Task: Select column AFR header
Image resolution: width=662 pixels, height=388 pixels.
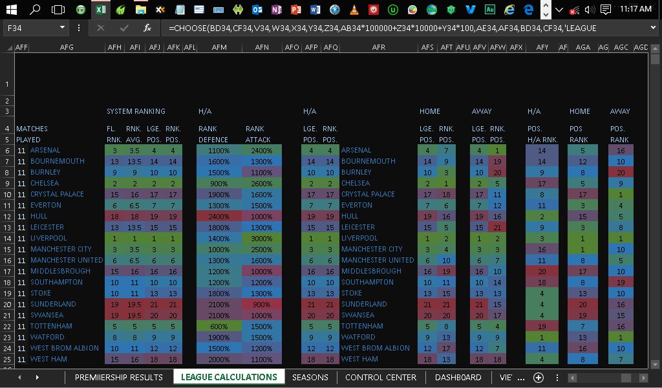Action: pos(379,47)
